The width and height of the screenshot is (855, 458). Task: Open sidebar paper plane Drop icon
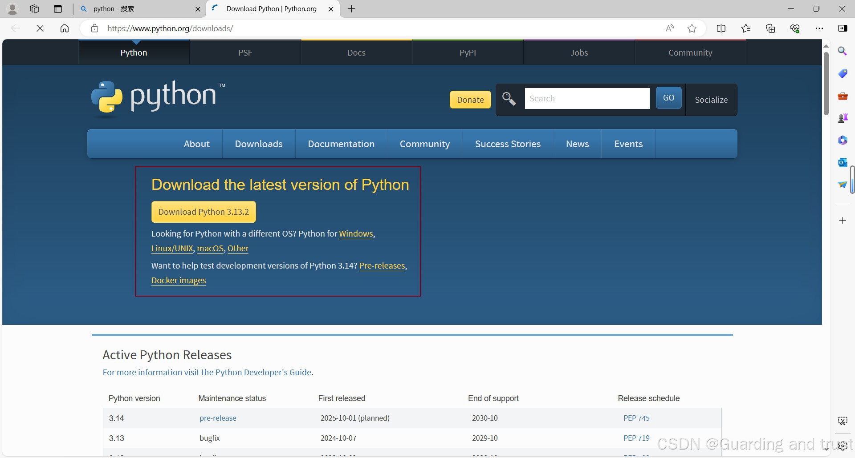tap(843, 185)
